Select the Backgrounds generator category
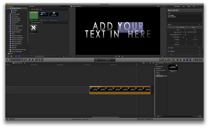 pos(160,67)
